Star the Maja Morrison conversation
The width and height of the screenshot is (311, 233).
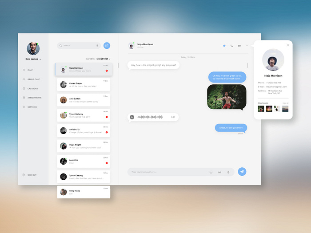pyautogui.click(x=224, y=46)
